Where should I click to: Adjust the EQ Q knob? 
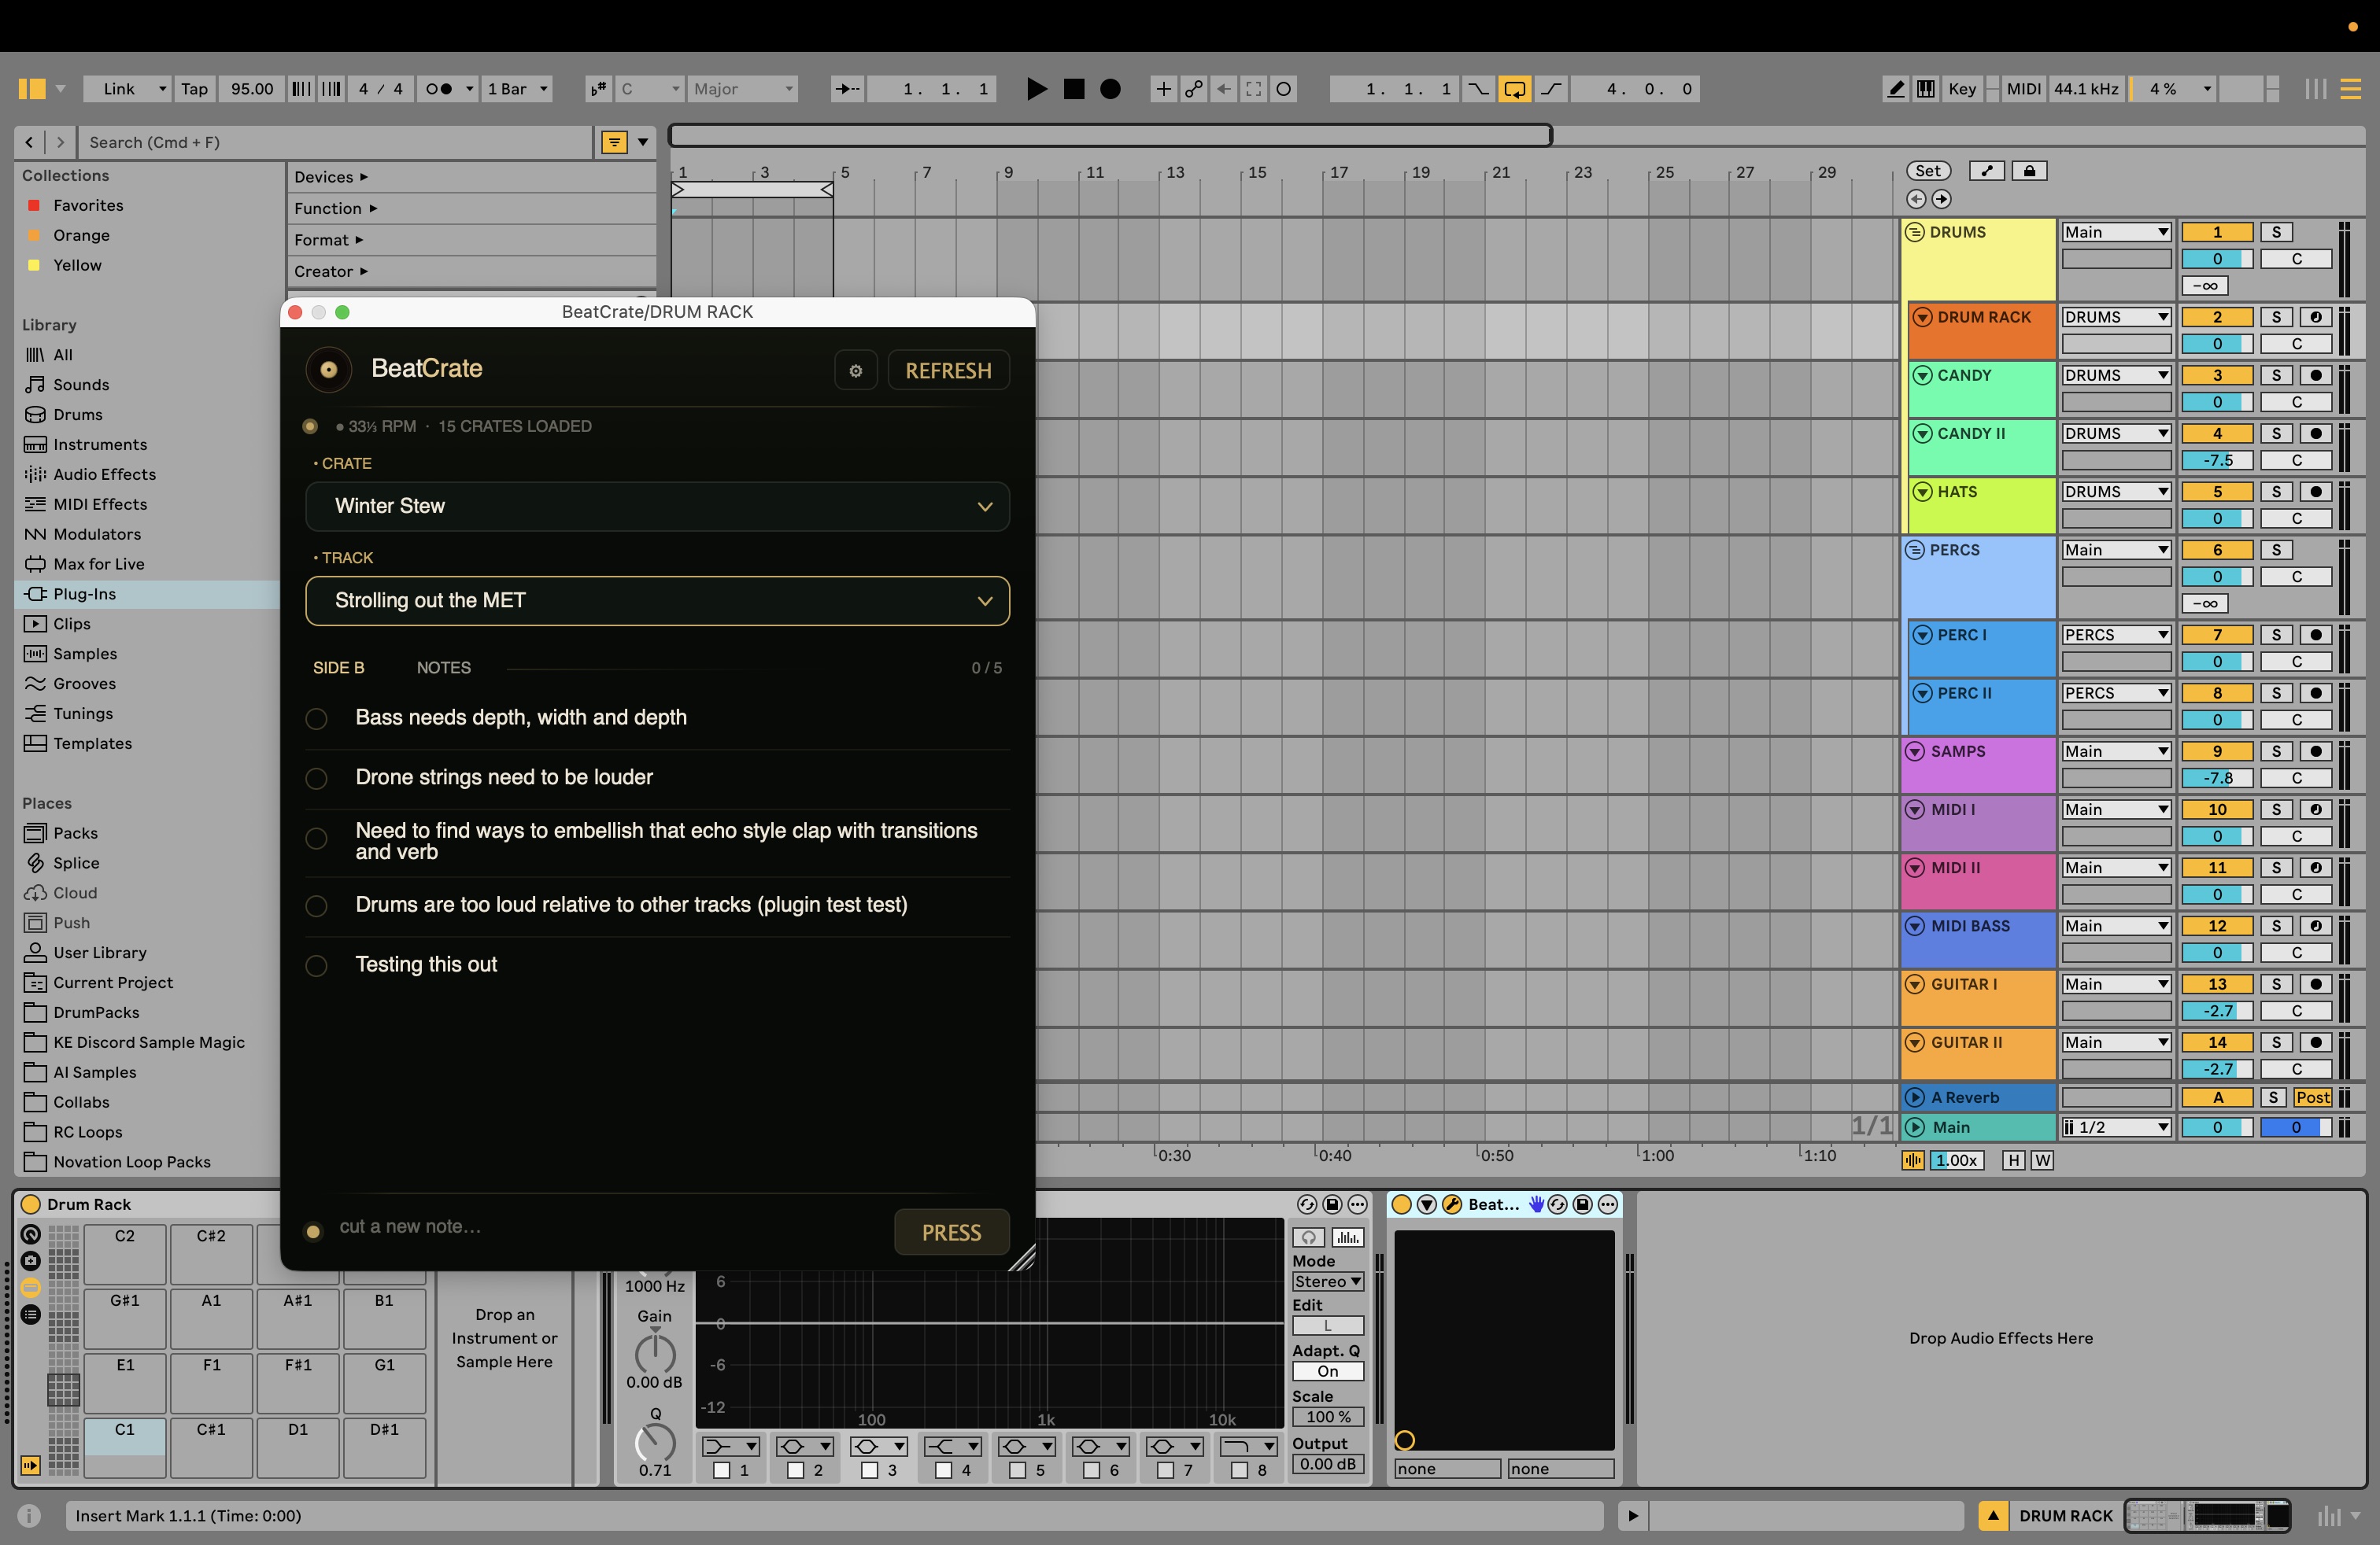click(655, 1442)
